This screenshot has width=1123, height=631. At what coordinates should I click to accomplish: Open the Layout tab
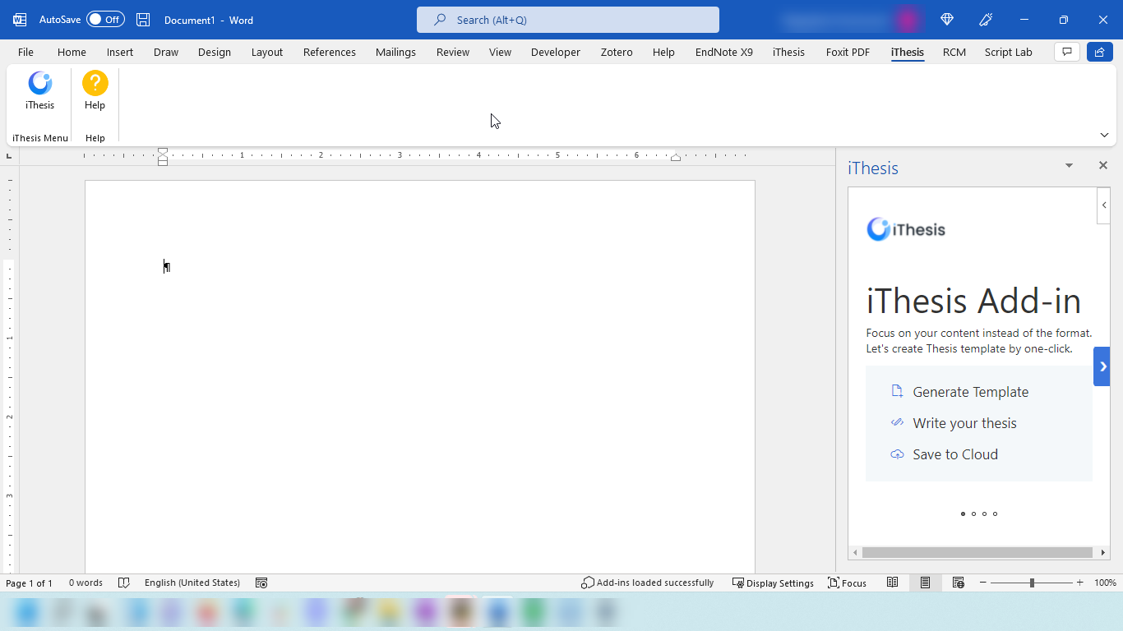click(x=267, y=52)
